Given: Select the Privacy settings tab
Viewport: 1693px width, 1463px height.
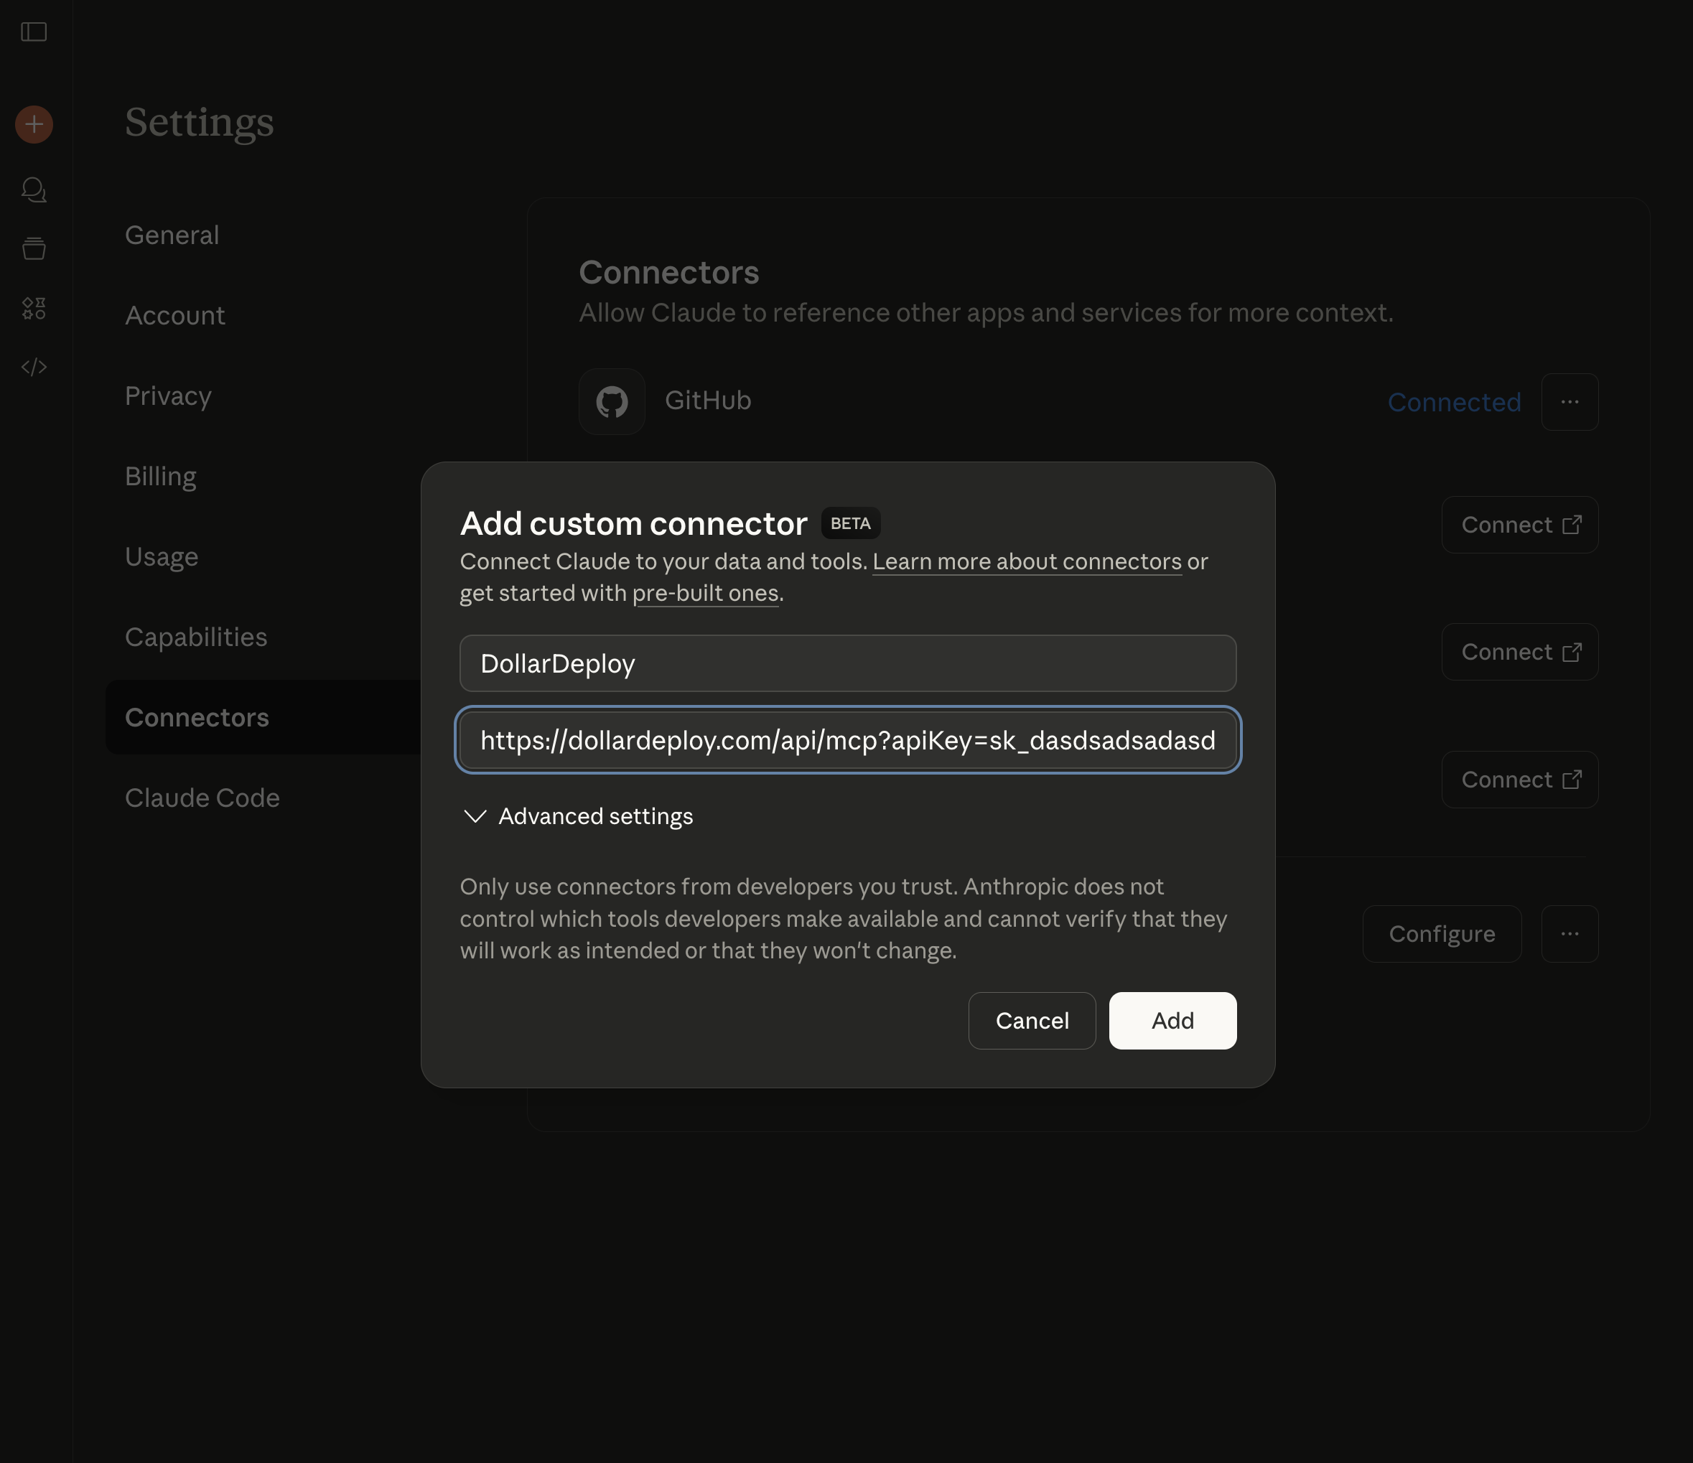Looking at the screenshot, I should coord(167,396).
